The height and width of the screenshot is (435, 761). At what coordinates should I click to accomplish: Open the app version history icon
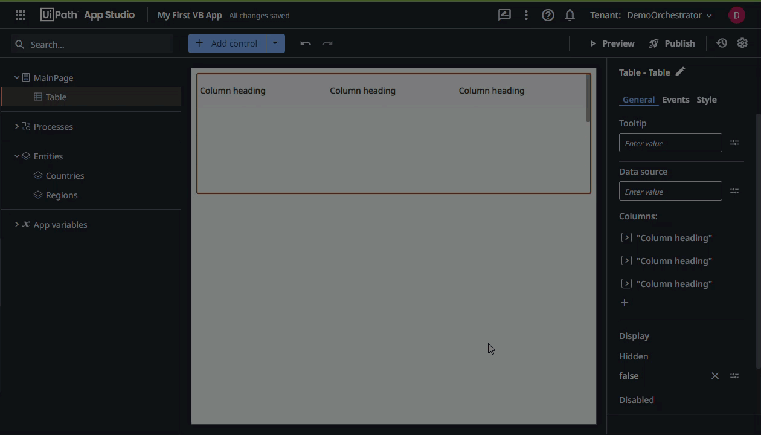pyautogui.click(x=722, y=43)
